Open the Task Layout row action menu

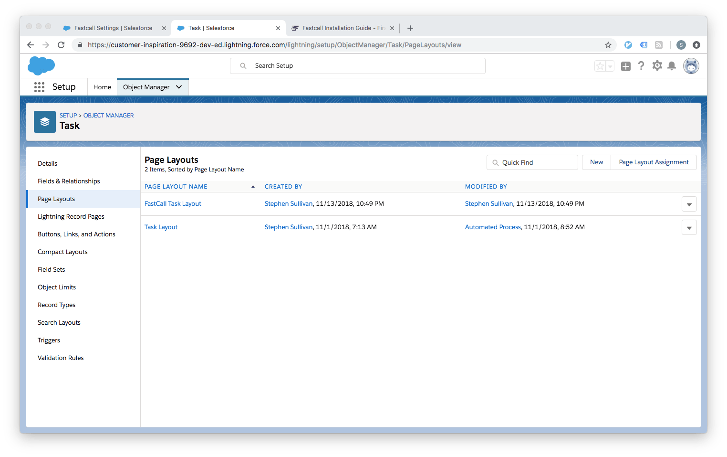[x=689, y=227]
